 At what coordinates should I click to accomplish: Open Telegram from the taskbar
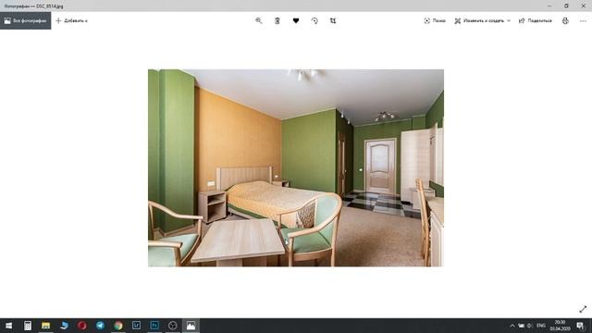tap(100, 326)
